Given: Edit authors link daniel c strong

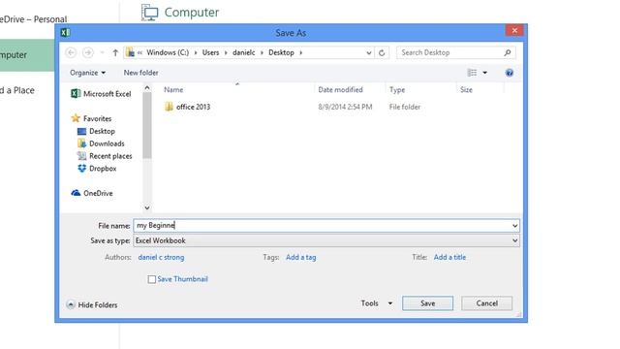Looking at the screenshot, I should pyautogui.click(x=161, y=257).
